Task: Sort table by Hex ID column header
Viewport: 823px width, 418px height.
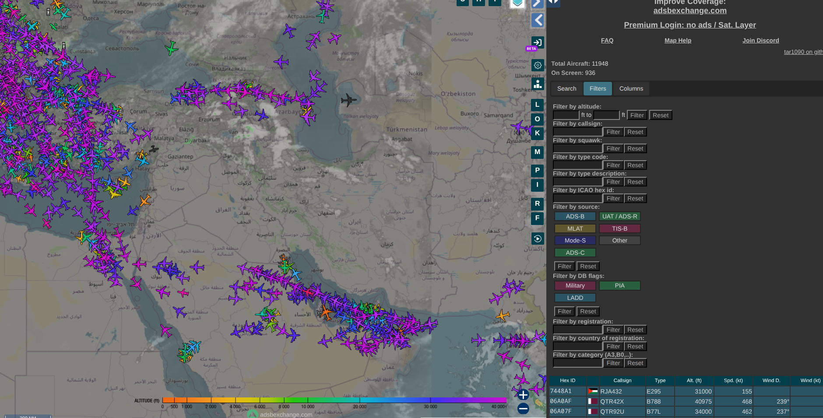Action: 567,380
